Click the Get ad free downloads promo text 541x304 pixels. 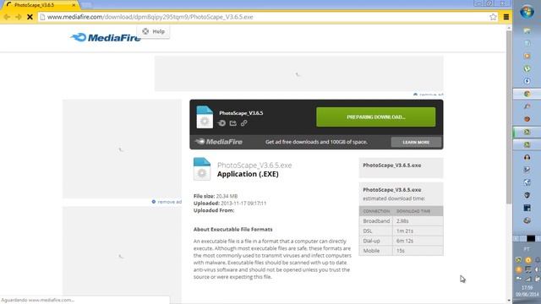pos(316,142)
